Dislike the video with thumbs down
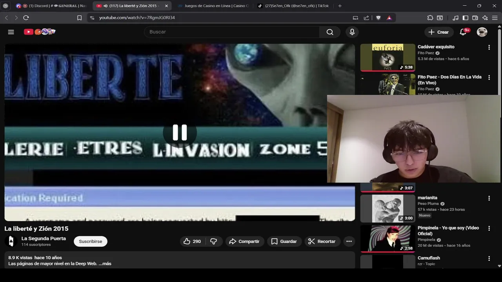This screenshot has width=502, height=282. (214, 241)
